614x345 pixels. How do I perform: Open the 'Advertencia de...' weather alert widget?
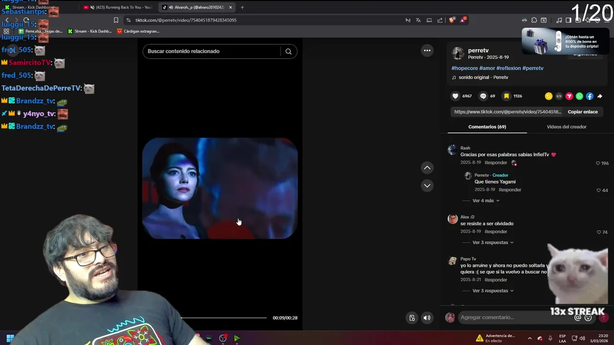click(495, 338)
